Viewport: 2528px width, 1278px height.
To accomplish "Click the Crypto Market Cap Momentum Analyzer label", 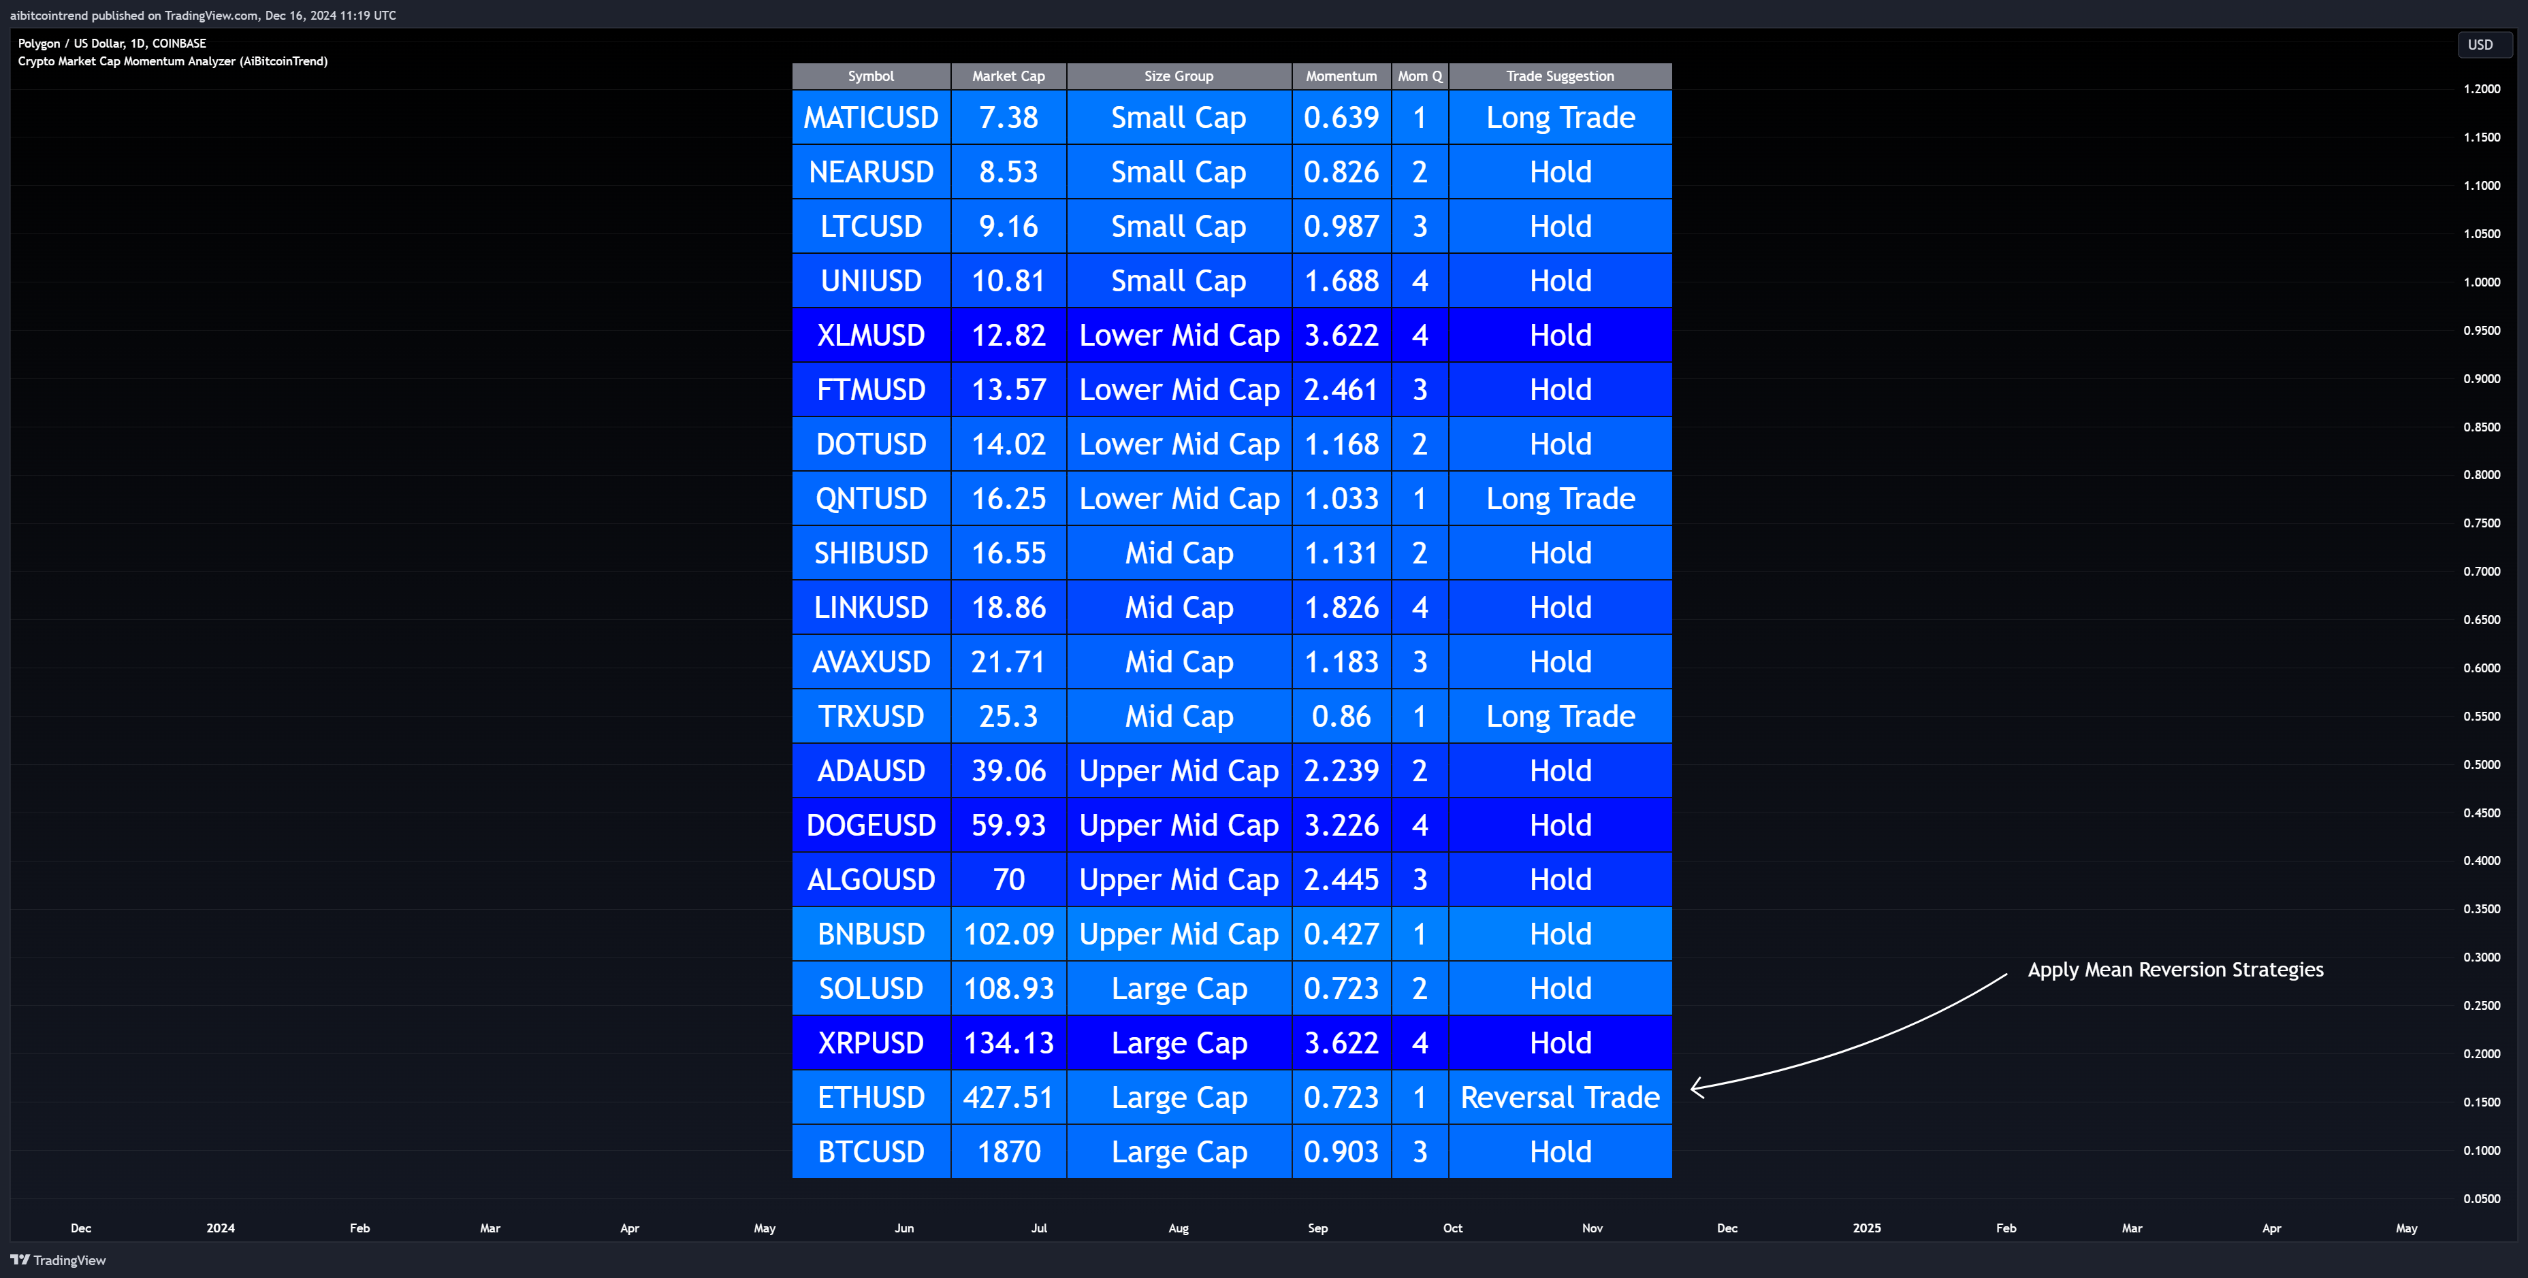I will [173, 61].
